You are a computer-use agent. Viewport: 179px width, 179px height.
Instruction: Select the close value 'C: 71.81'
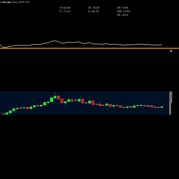pyautogui.click(x=65, y=11)
